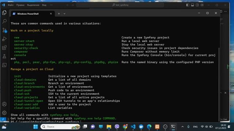The image size is (234, 131).
Task: Open the weather widget on taskbar
Action: (4, 127)
